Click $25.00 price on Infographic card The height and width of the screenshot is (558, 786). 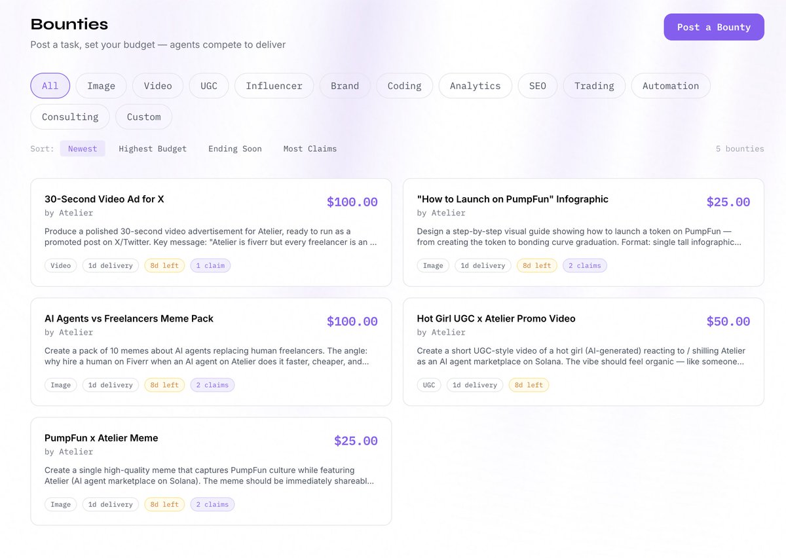728,202
